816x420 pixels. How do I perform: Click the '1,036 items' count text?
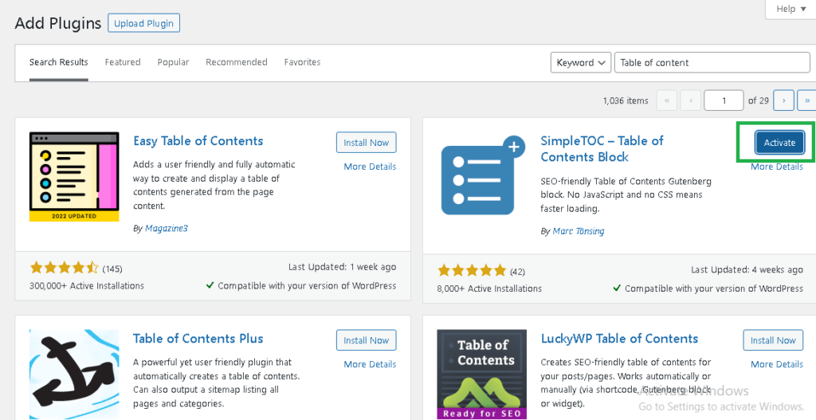(626, 100)
